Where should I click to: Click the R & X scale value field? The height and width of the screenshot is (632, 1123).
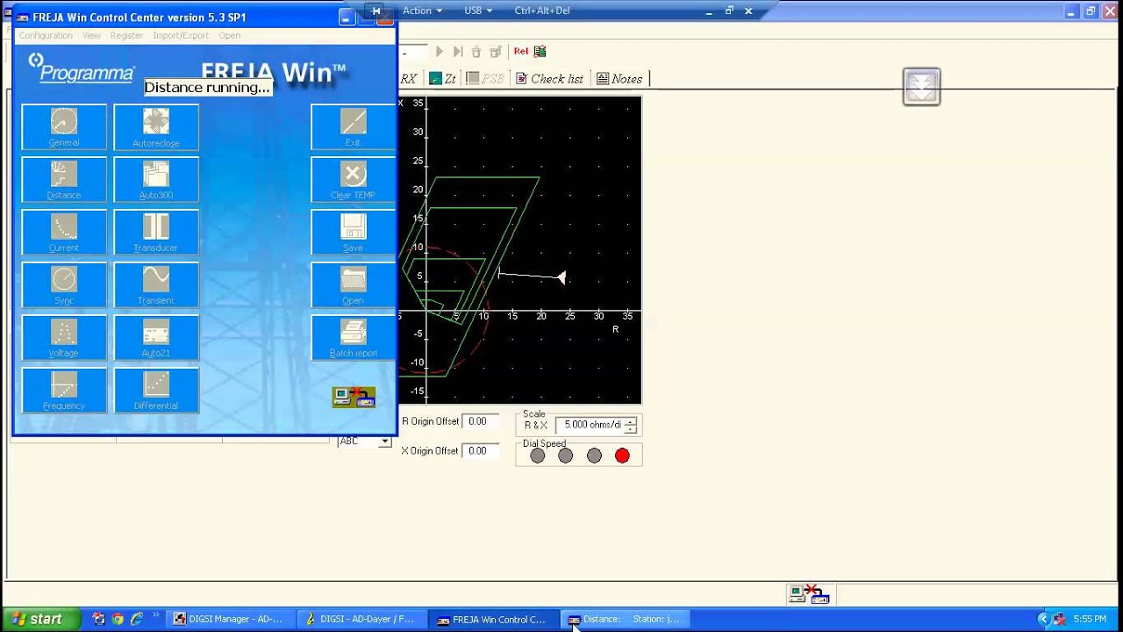pyautogui.click(x=589, y=425)
